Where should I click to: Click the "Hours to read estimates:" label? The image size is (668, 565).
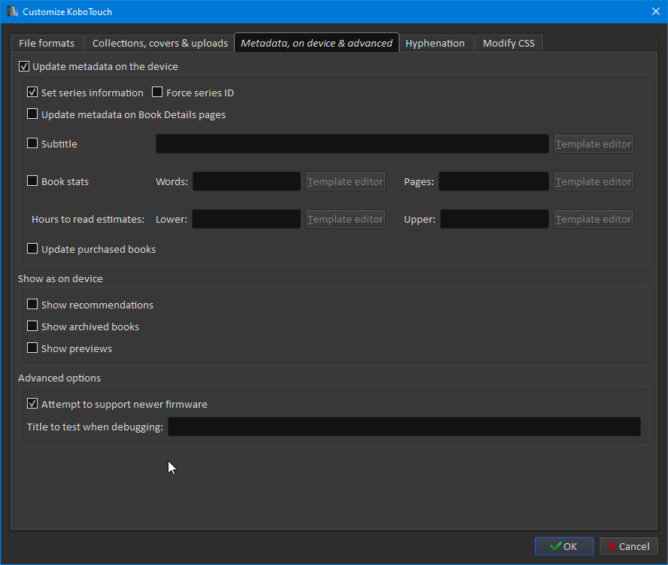tap(88, 219)
